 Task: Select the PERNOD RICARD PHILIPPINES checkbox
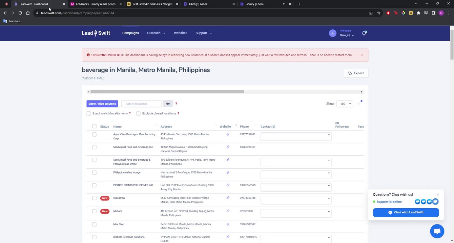click(x=94, y=185)
